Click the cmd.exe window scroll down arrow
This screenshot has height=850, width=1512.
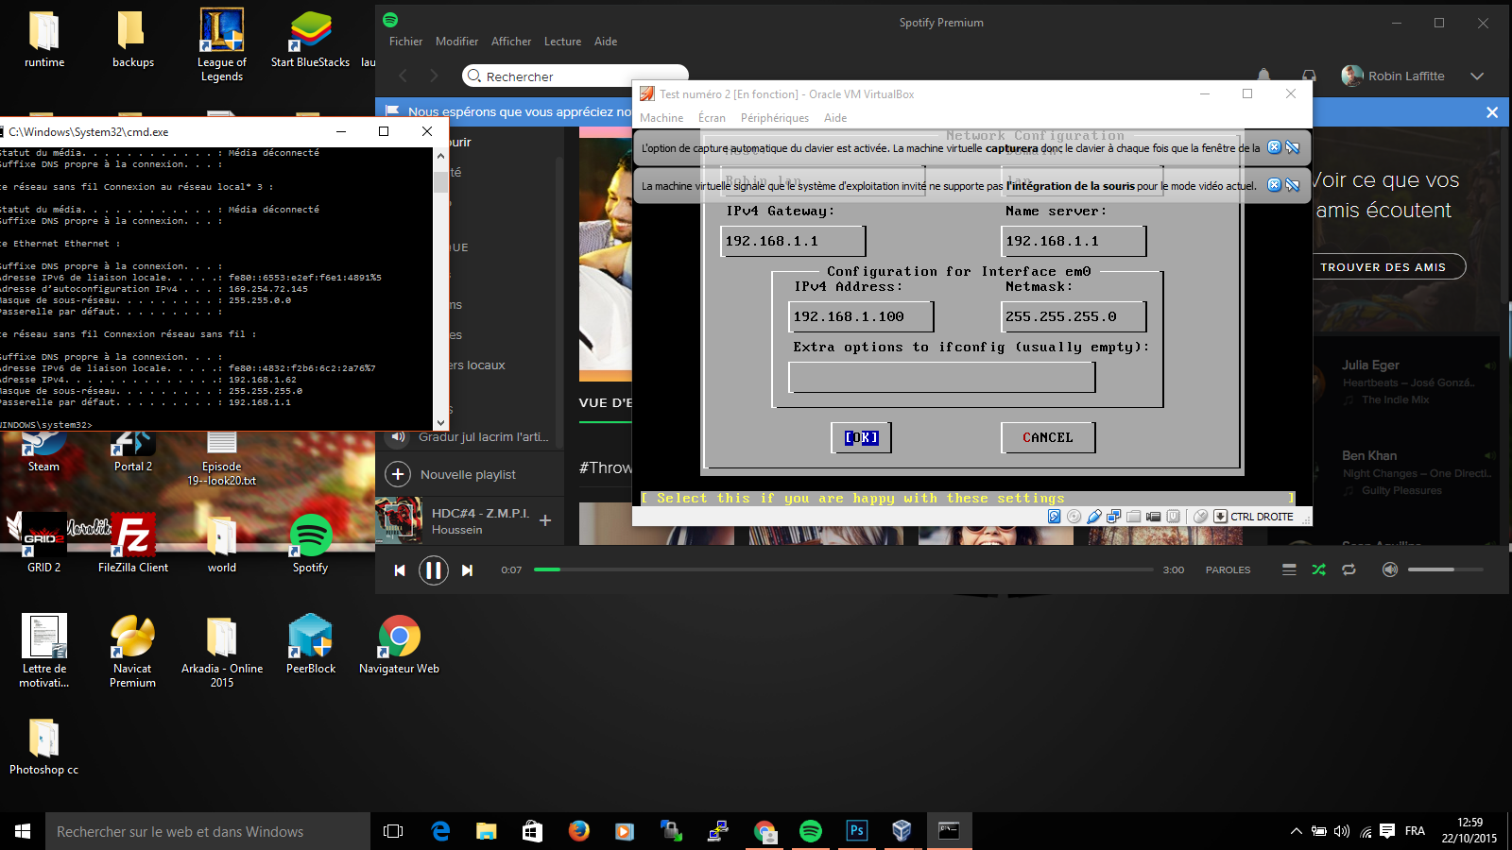(440, 423)
